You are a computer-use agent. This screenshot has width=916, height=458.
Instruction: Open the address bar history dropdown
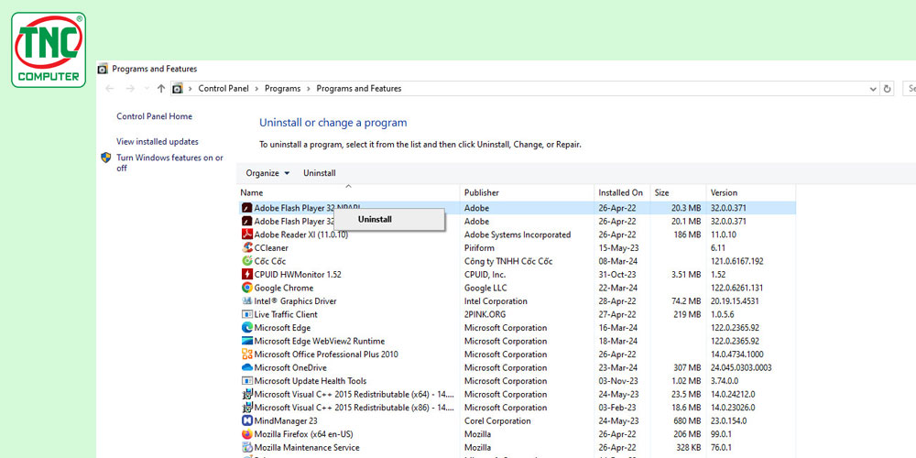873,89
